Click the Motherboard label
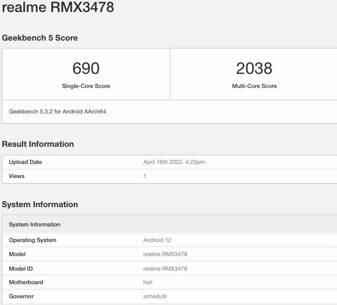The image size is (337, 305). [26, 282]
